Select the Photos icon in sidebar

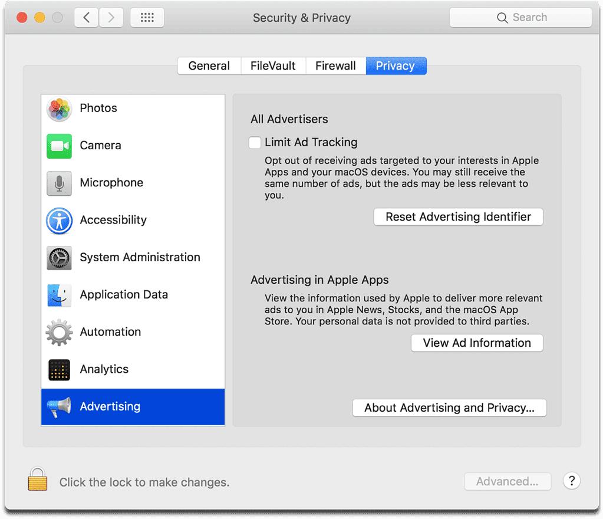[59, 109]
